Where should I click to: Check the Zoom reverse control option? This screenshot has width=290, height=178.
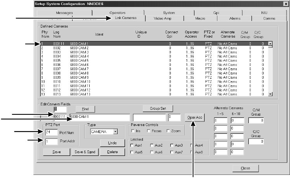(x=168, y=131)
